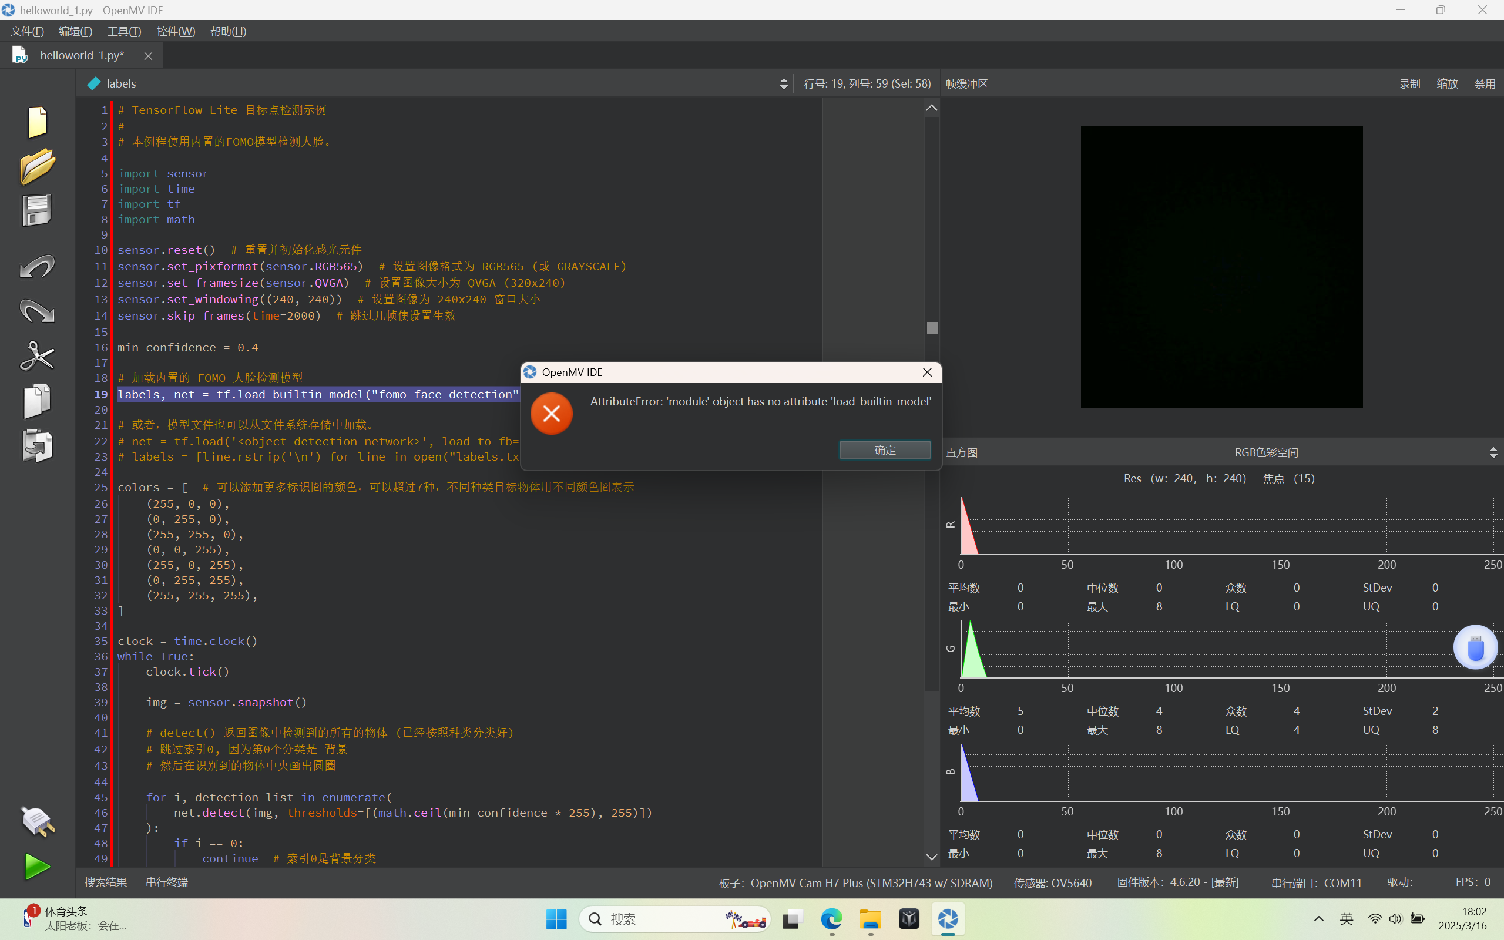Click the Redo arrow icon
The width and height of the screenshot is (1504, 940).
pos(37,311)
